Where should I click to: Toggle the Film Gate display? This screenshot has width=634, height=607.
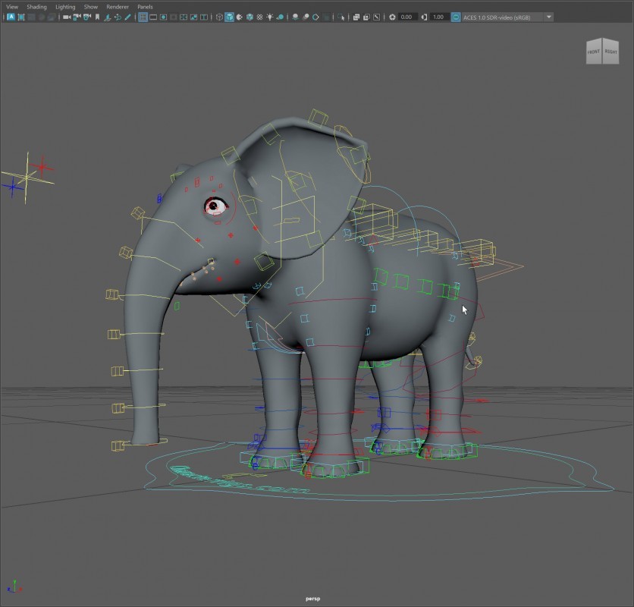click(153, 17)
